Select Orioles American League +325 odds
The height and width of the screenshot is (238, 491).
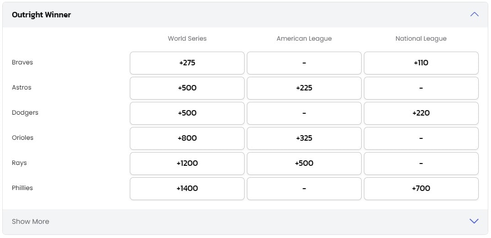[304, 138]
